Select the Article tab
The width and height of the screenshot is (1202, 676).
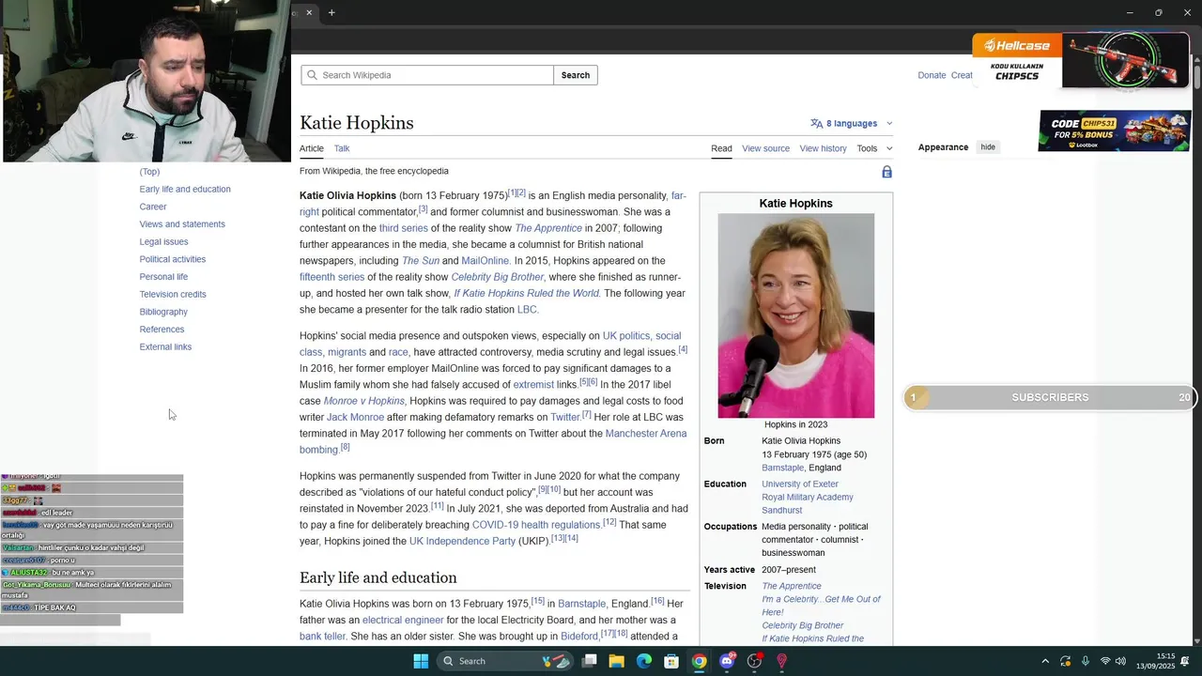pyautogui.click(x=312, y=148)
